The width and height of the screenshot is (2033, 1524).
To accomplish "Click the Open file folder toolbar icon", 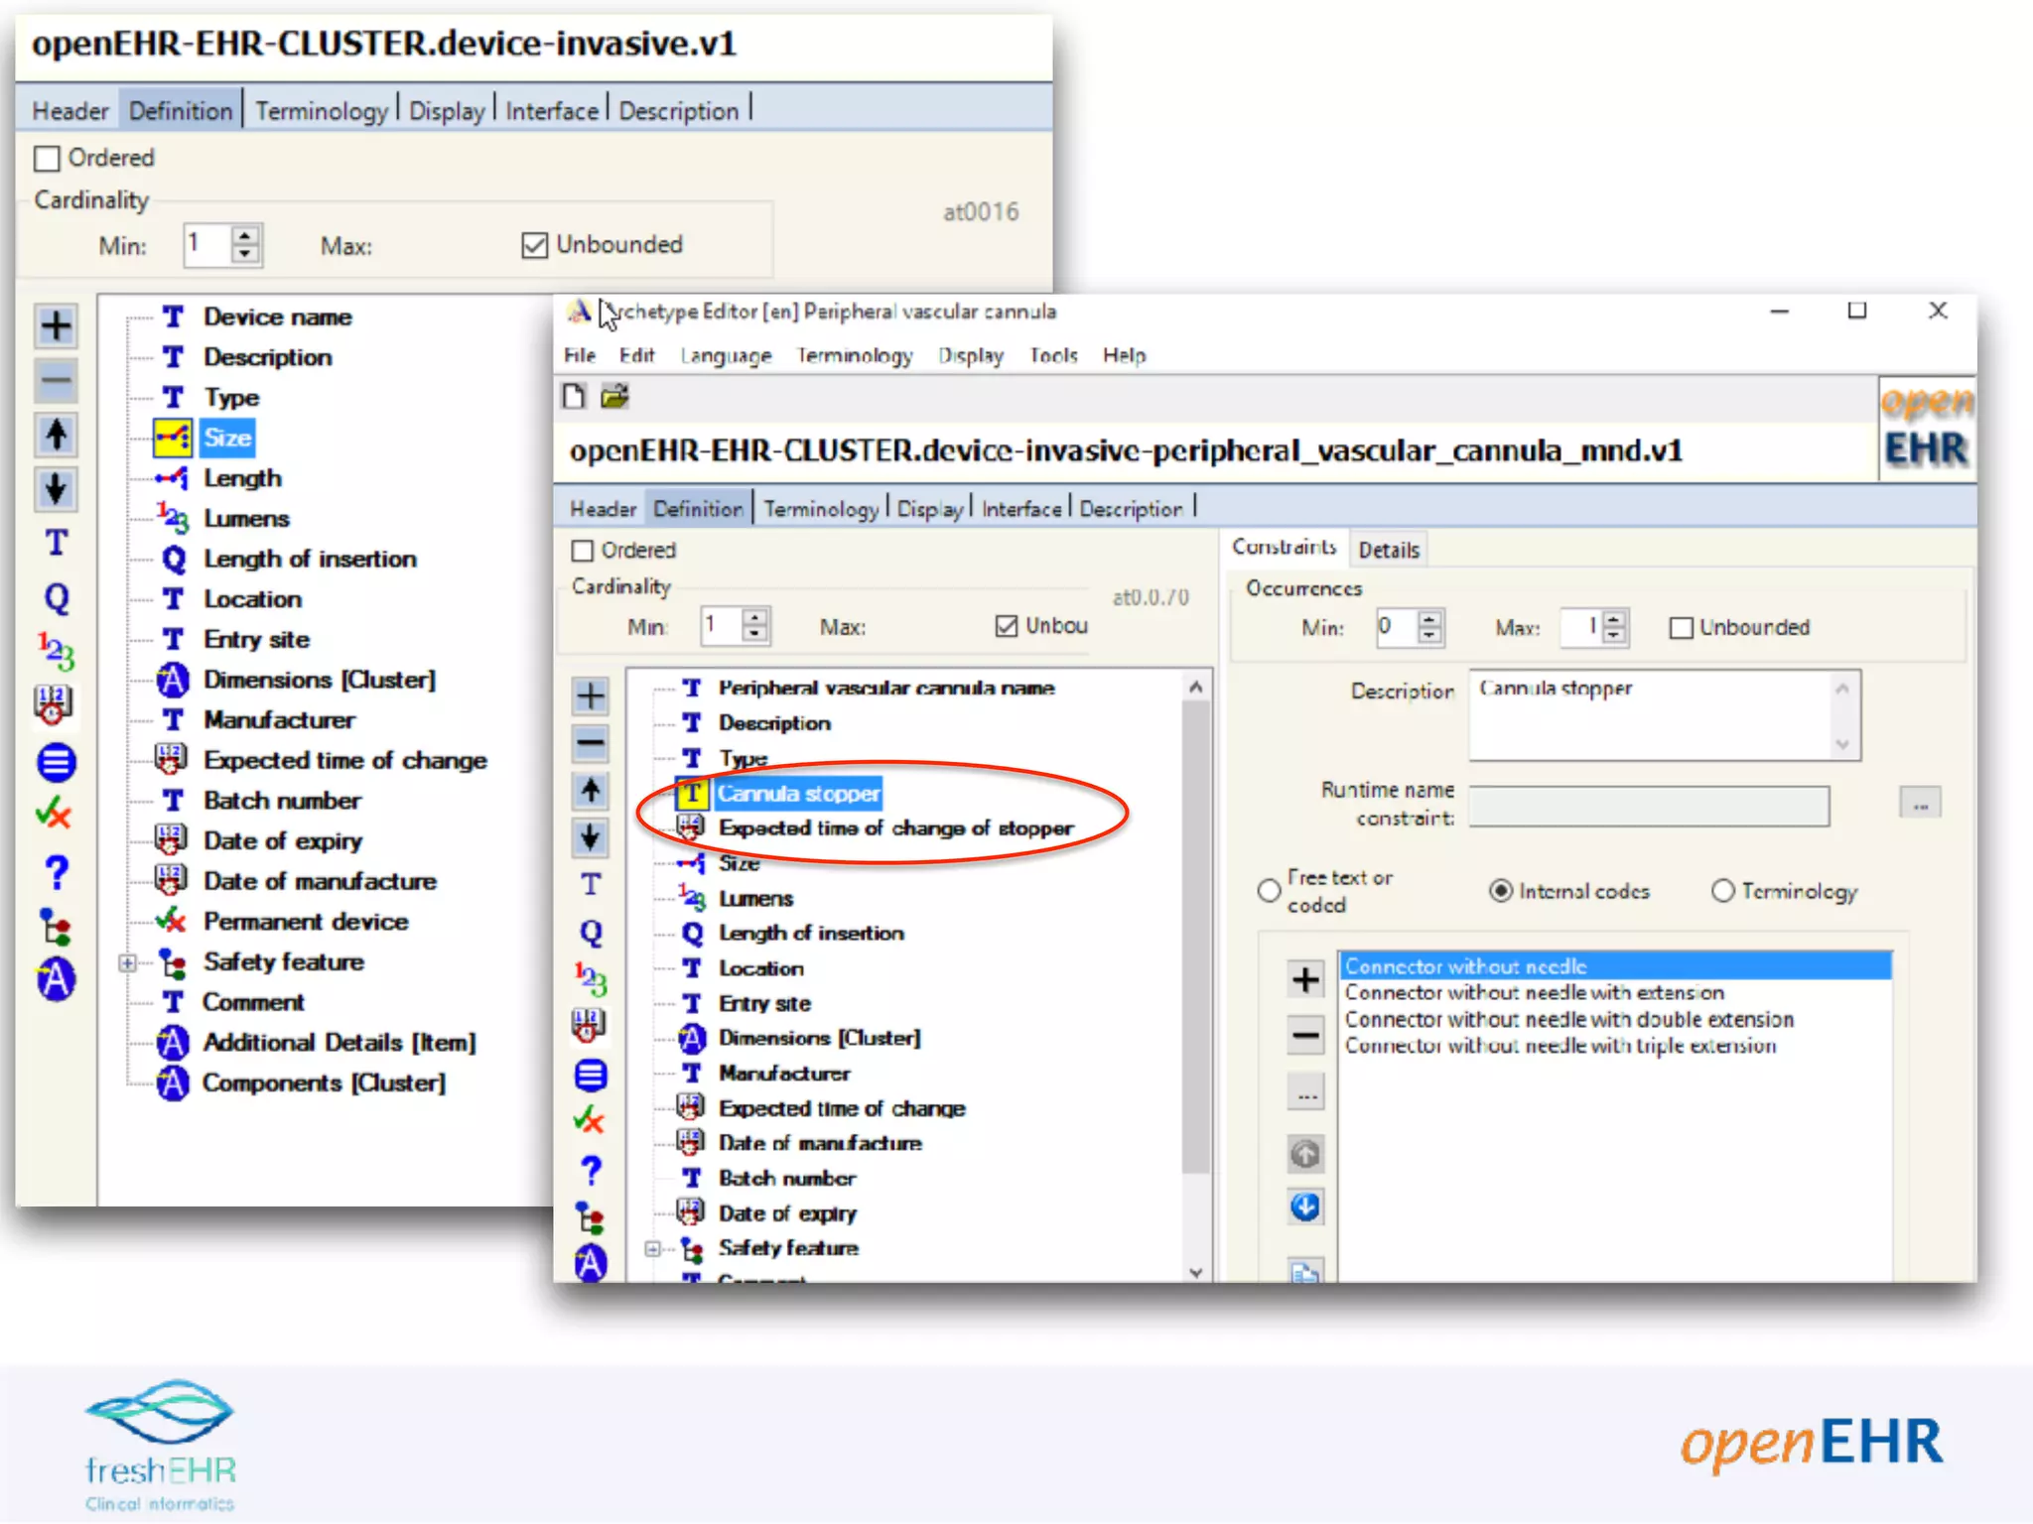I will click(614, 397).
